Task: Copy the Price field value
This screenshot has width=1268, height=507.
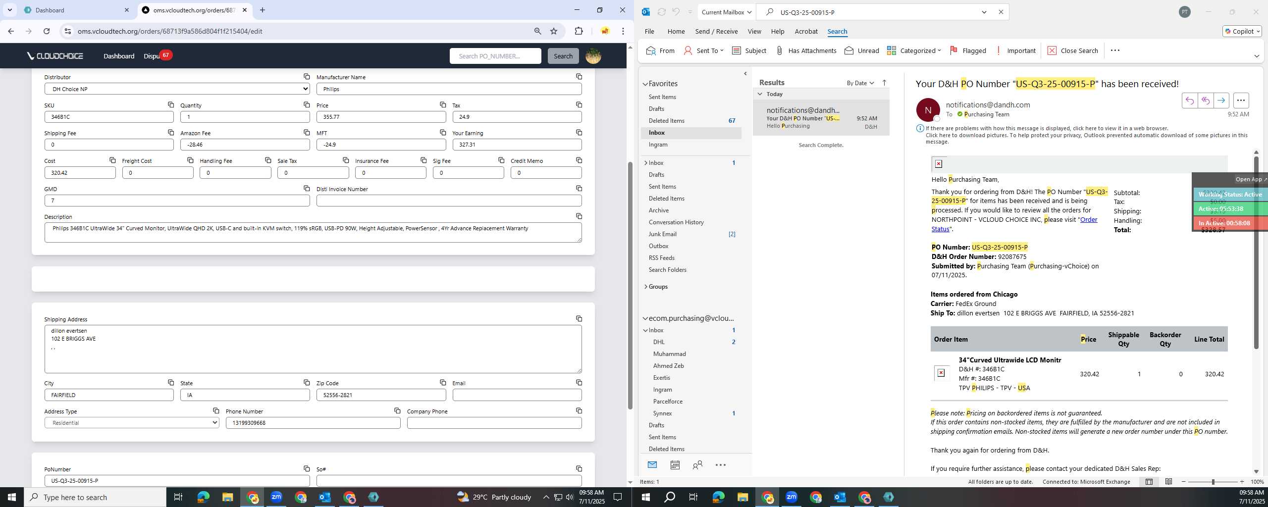Action: point(443,104)
